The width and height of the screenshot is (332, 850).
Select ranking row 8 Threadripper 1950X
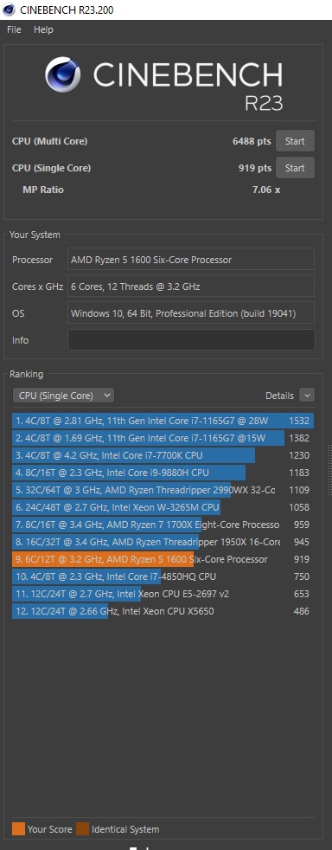pos(163,542)
